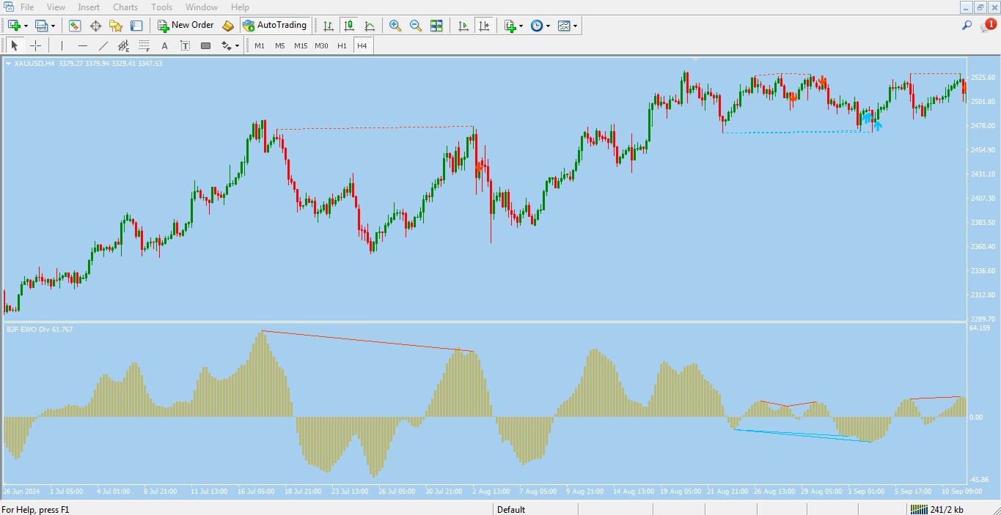The width and height of the screenshot is (1001, 515).
Task: Activate the Draw Vertical Line tool
Action: click(x=62, y=45)
